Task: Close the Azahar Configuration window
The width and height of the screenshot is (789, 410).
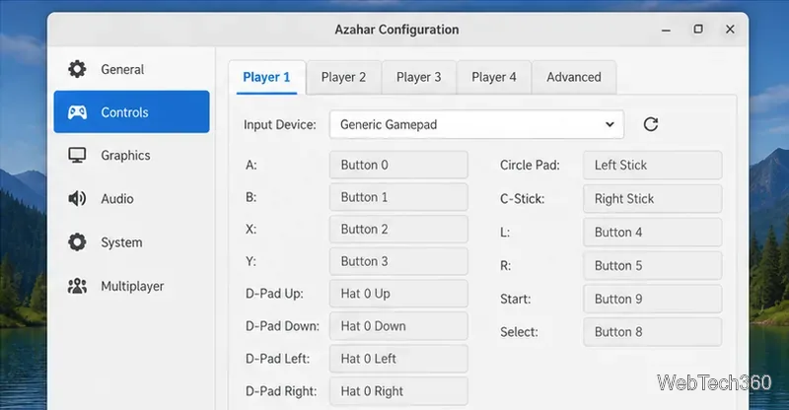Action: (x=730, y=30)
